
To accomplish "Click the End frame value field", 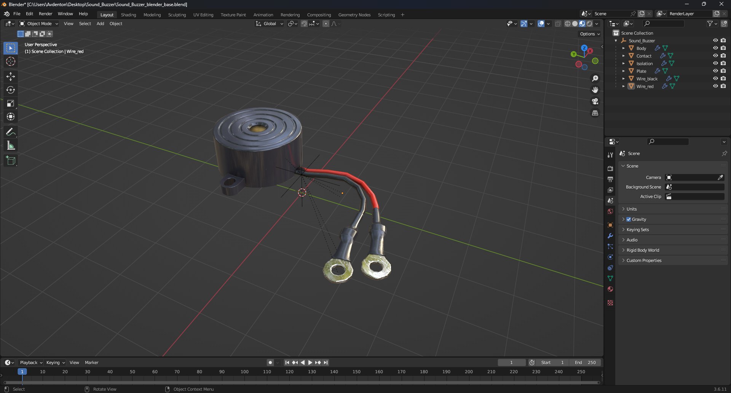I will (585, 363).
